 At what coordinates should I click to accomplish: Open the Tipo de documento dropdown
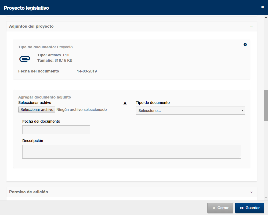pyautogui.click(x=190, y=111)
